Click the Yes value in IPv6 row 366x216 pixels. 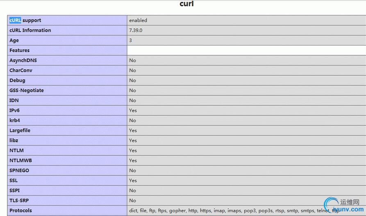[x=133, y=110]
